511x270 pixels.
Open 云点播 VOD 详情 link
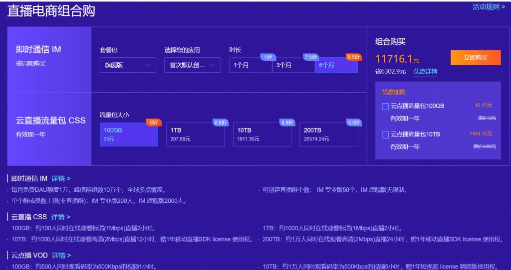[x=61, y=256]
